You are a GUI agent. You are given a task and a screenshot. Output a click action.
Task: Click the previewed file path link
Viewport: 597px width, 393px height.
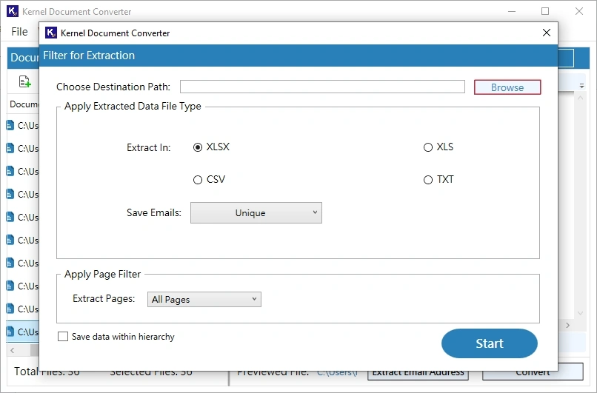point(337,374)
